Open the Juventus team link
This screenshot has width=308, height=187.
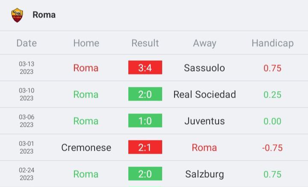click(204, 121)
